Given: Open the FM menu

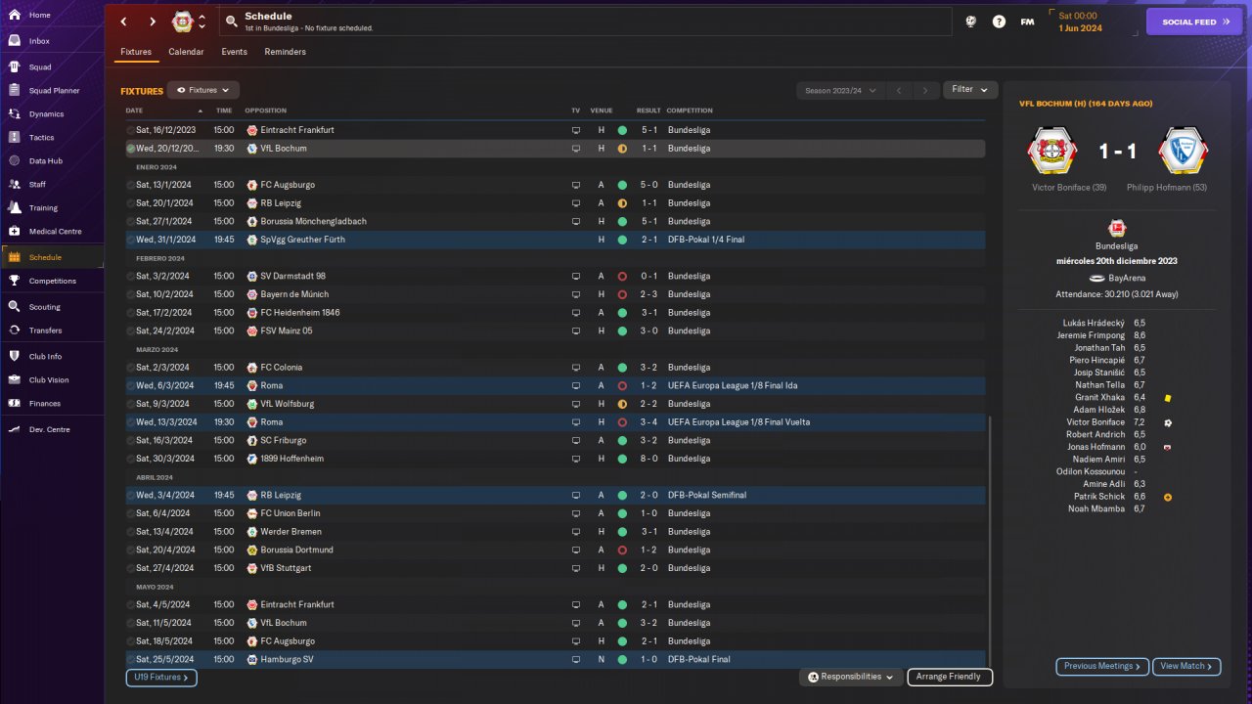Looking at the screenshot, I should [1027, 22].
